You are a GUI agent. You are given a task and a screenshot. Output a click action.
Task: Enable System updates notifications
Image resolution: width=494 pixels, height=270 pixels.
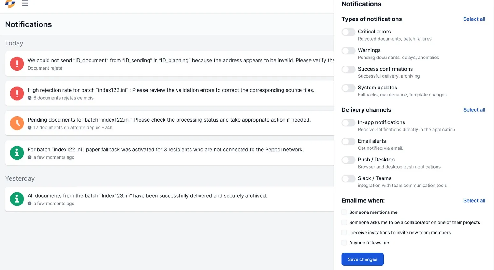tap(348, 88)
